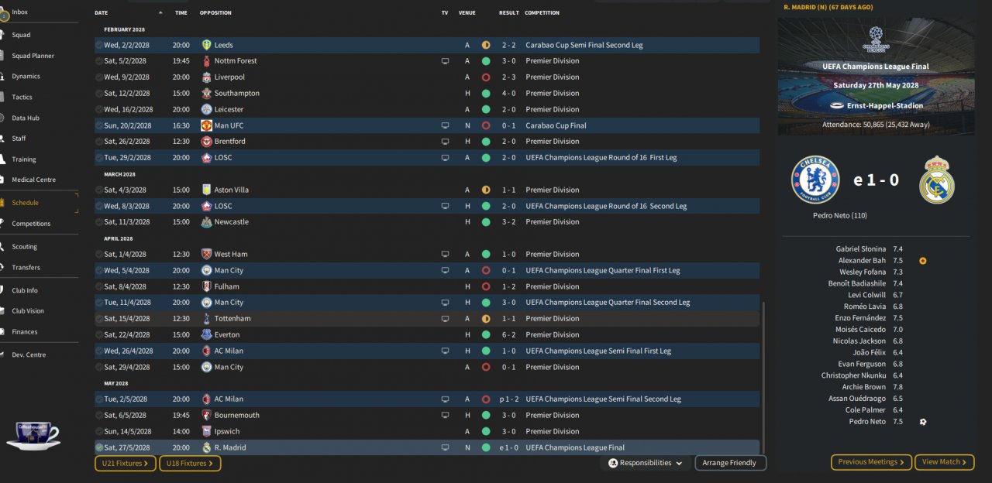Viewport: 992px width, 483px height.
Task: Click the Liverpool club badge
Action: coord(206,77)
